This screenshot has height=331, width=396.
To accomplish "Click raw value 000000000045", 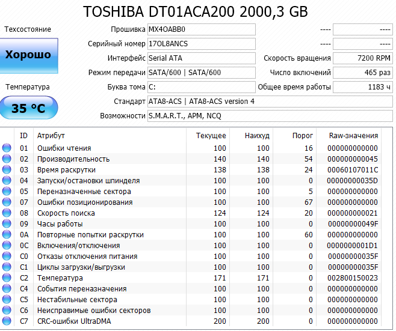I will [353, 159].
